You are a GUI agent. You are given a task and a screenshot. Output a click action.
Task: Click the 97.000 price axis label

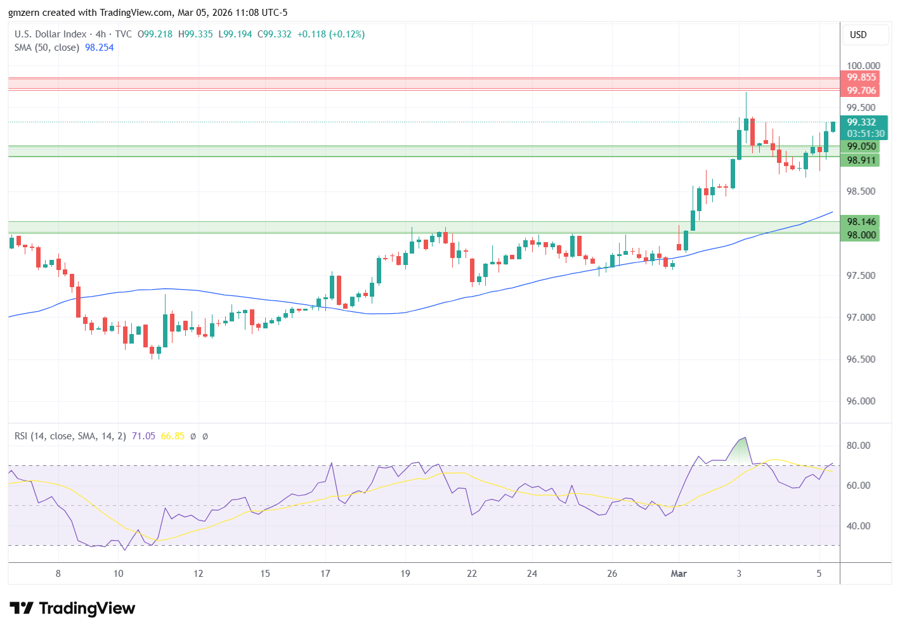(x=861, y=318)
